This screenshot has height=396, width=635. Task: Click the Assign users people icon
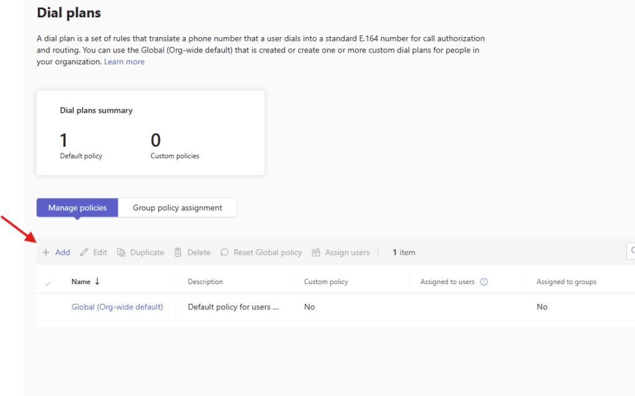click(x=316, y=252)
